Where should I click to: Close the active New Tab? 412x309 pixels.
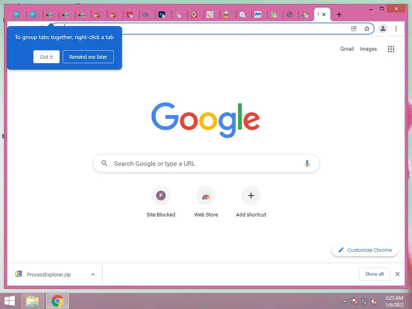[324, 15]
